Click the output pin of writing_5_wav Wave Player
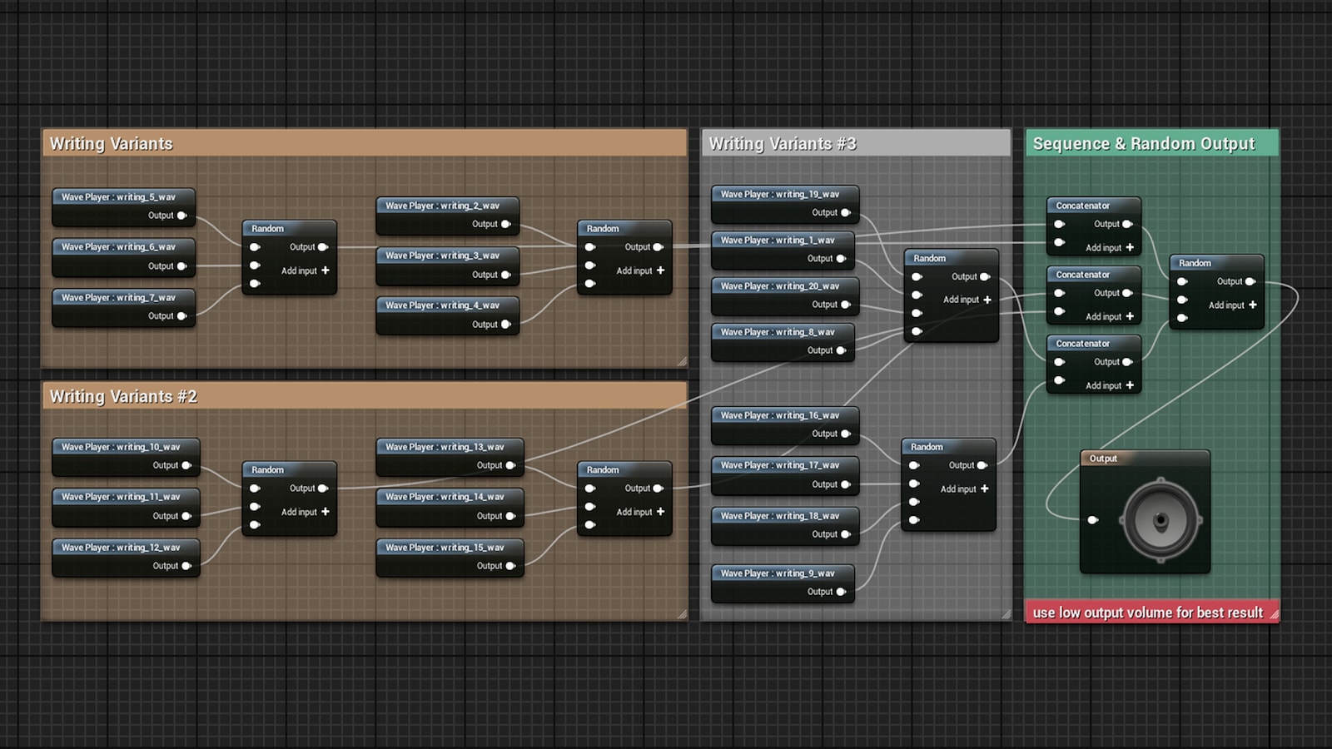Screen dimensions: 1332x749 point(181,216)
